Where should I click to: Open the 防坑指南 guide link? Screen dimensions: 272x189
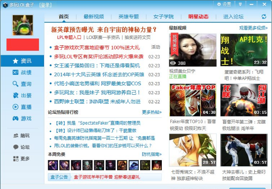click(x=151, y=155)
